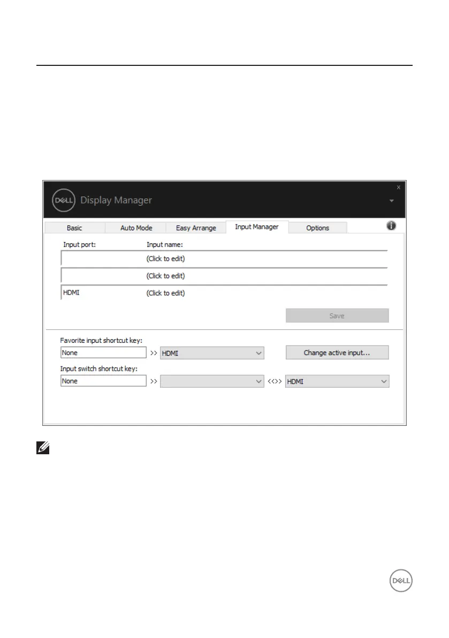
Task: Select the Input Manager tab
Action: [257, 227]
